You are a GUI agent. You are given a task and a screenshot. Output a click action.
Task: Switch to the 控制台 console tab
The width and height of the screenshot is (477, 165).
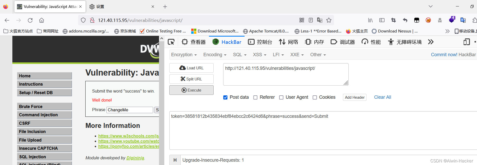[260, 42]
